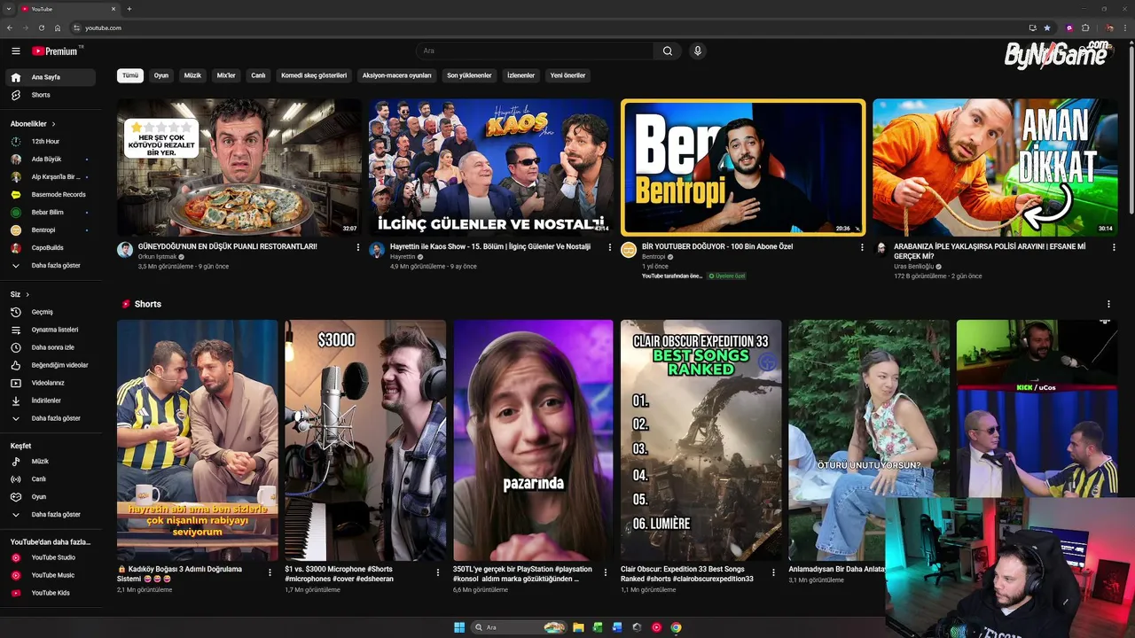This screenshot has width=1135, height=638.
Task: Open options for Clair Obscur short
Action: [773, 572]
